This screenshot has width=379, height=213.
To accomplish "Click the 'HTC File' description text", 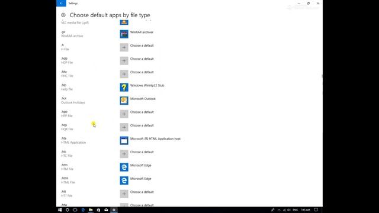I will point(67,156).
